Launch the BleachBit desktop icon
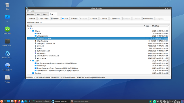Viewport: 184px width, 103px height. point(7,30)
